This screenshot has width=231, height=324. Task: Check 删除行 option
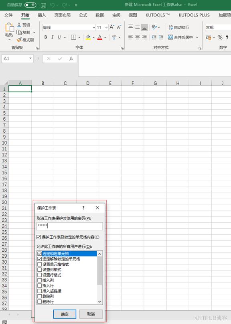click(x=40, y=301)
